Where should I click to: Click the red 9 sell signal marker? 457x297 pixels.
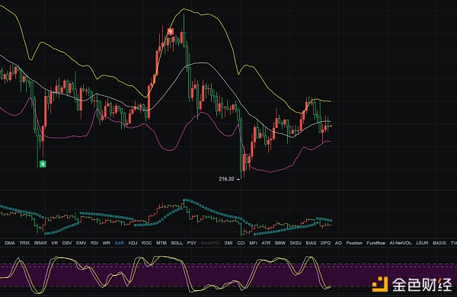click(171, 31)
